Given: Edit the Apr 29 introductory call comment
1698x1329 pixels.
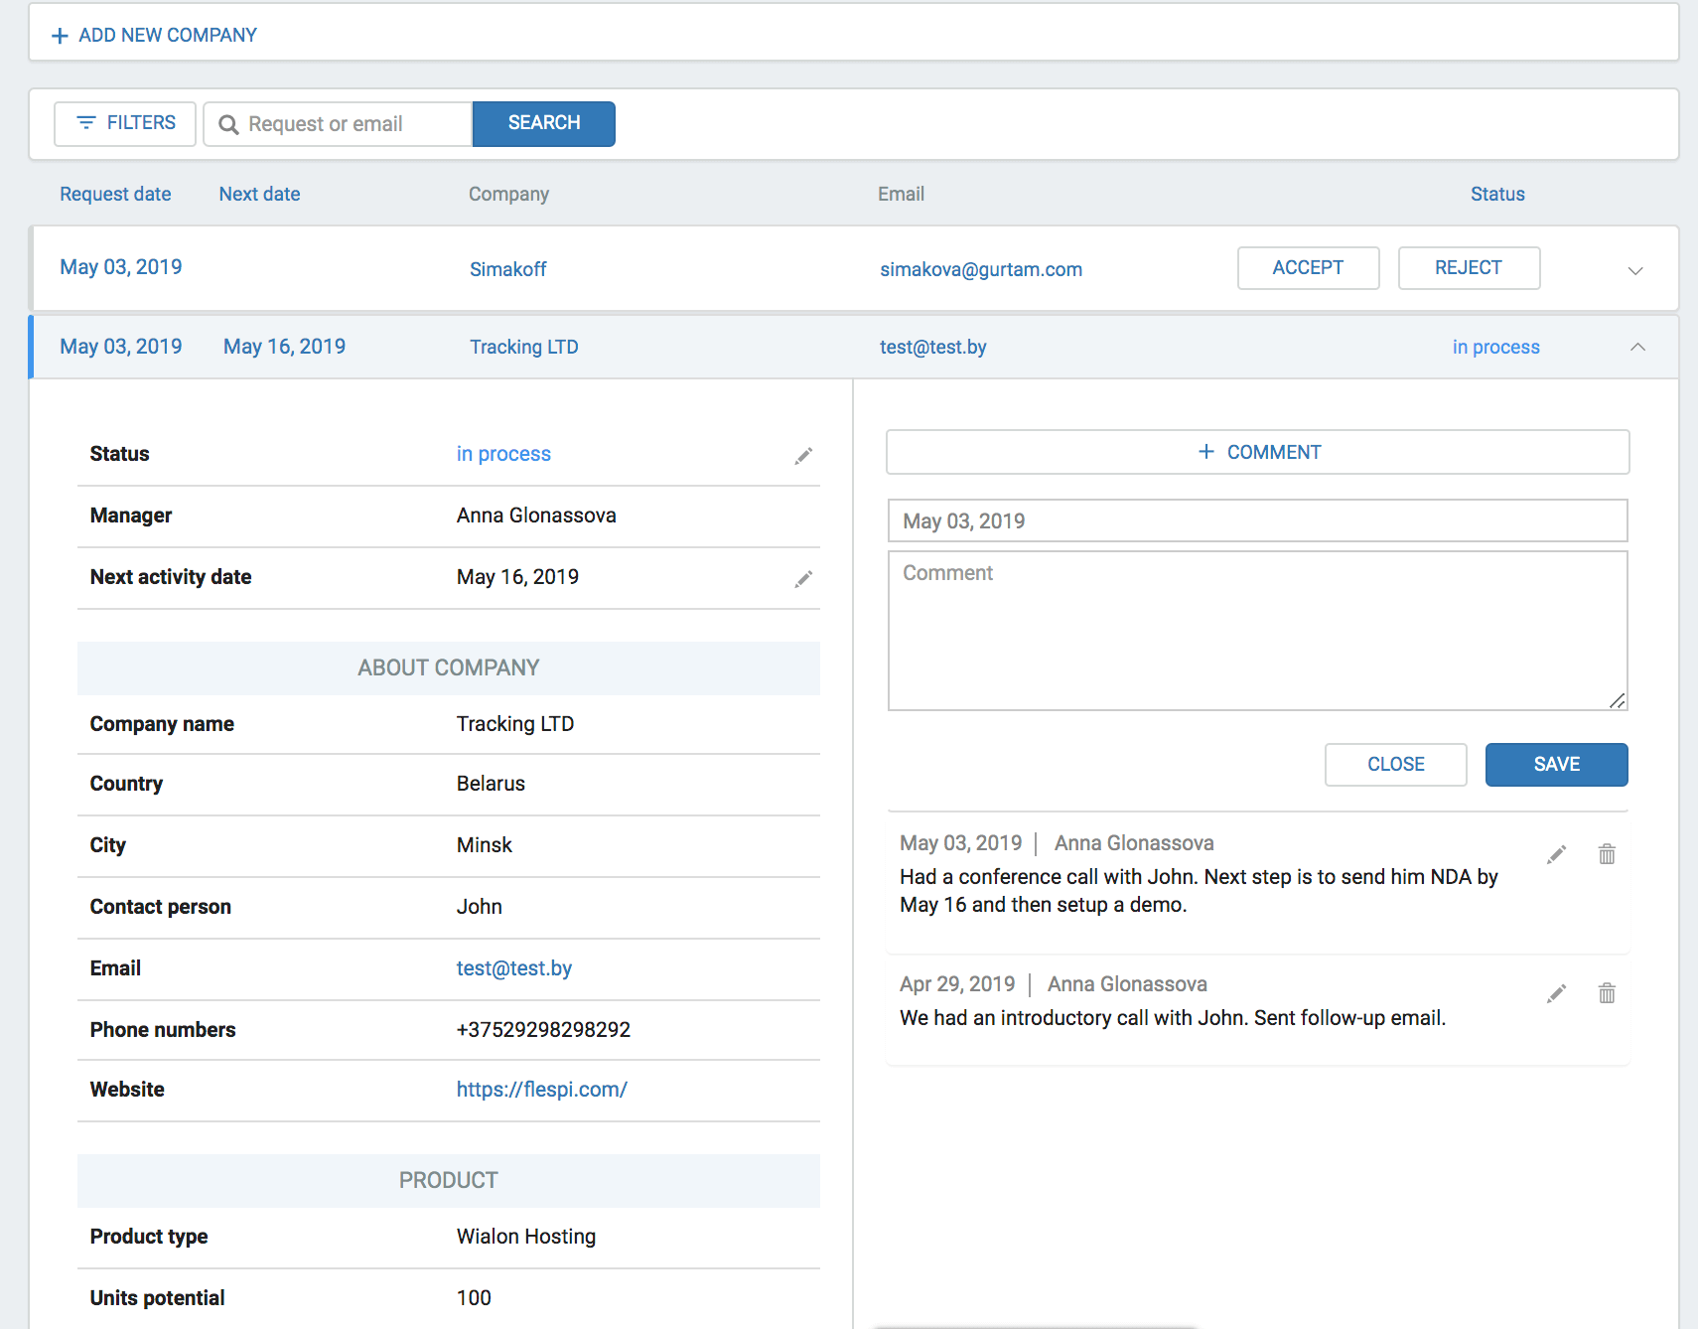Looking at the screenshot, I should click(1556, 993).
